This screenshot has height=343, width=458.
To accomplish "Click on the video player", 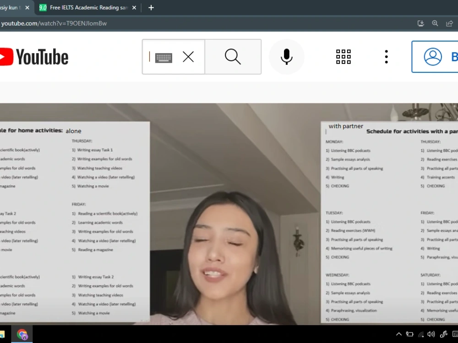I will 229,214.
